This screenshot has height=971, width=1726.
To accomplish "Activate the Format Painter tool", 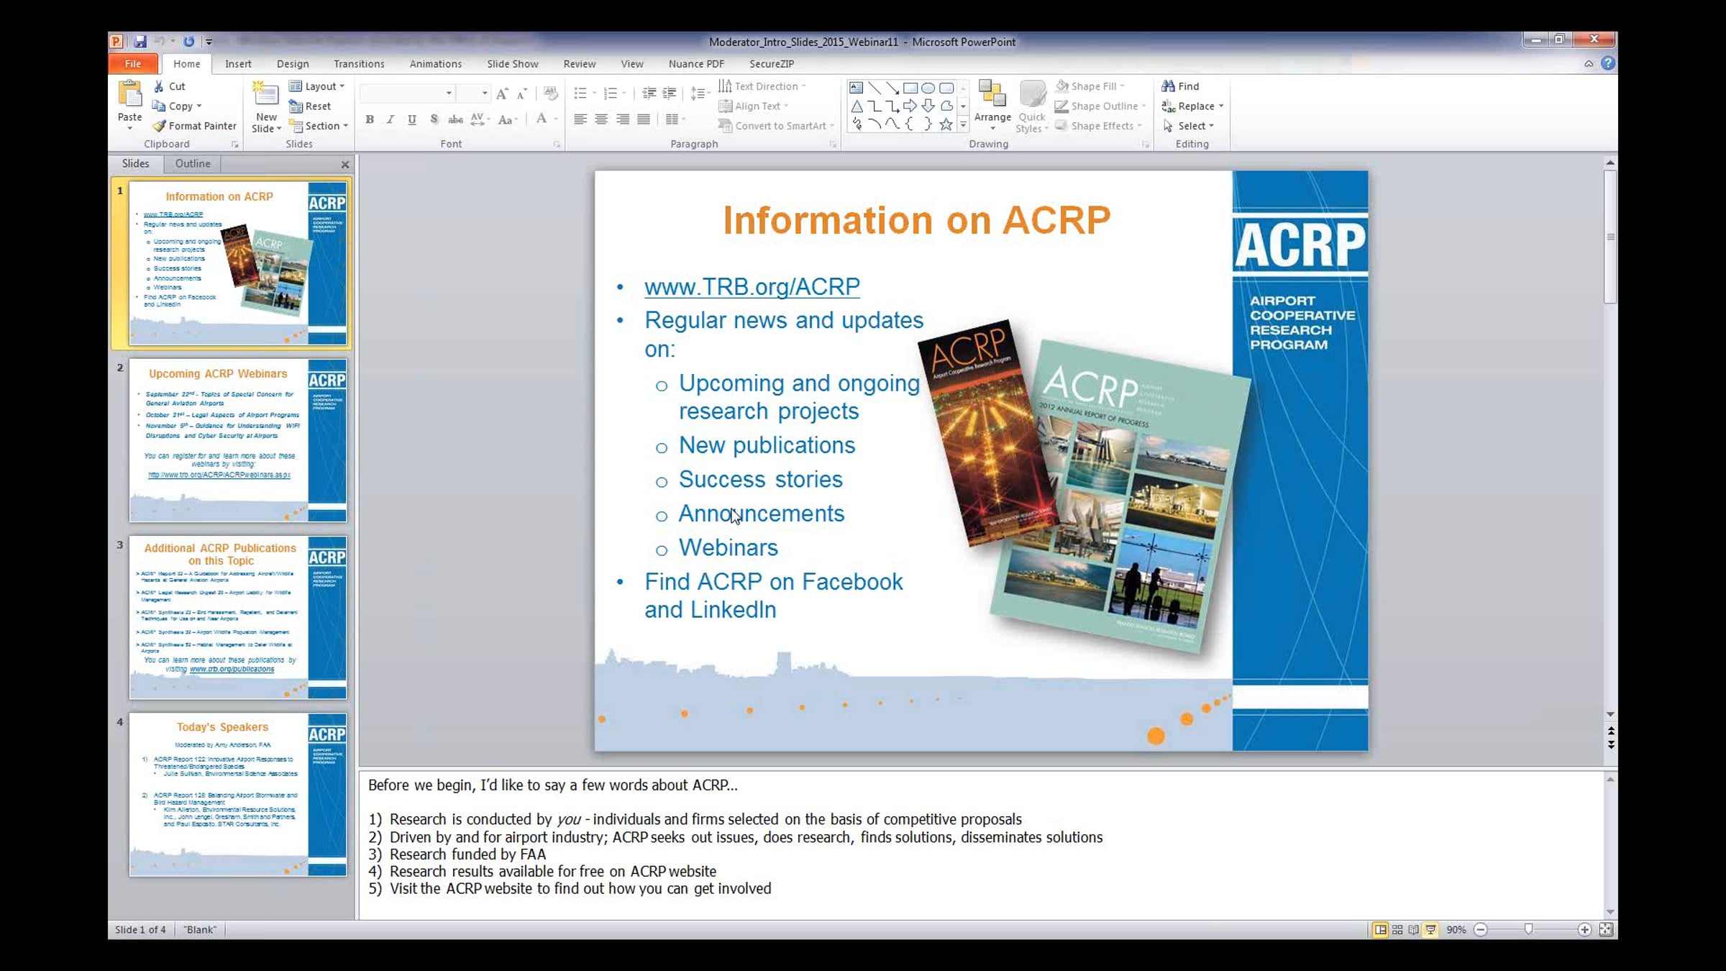I will [194, 126].
